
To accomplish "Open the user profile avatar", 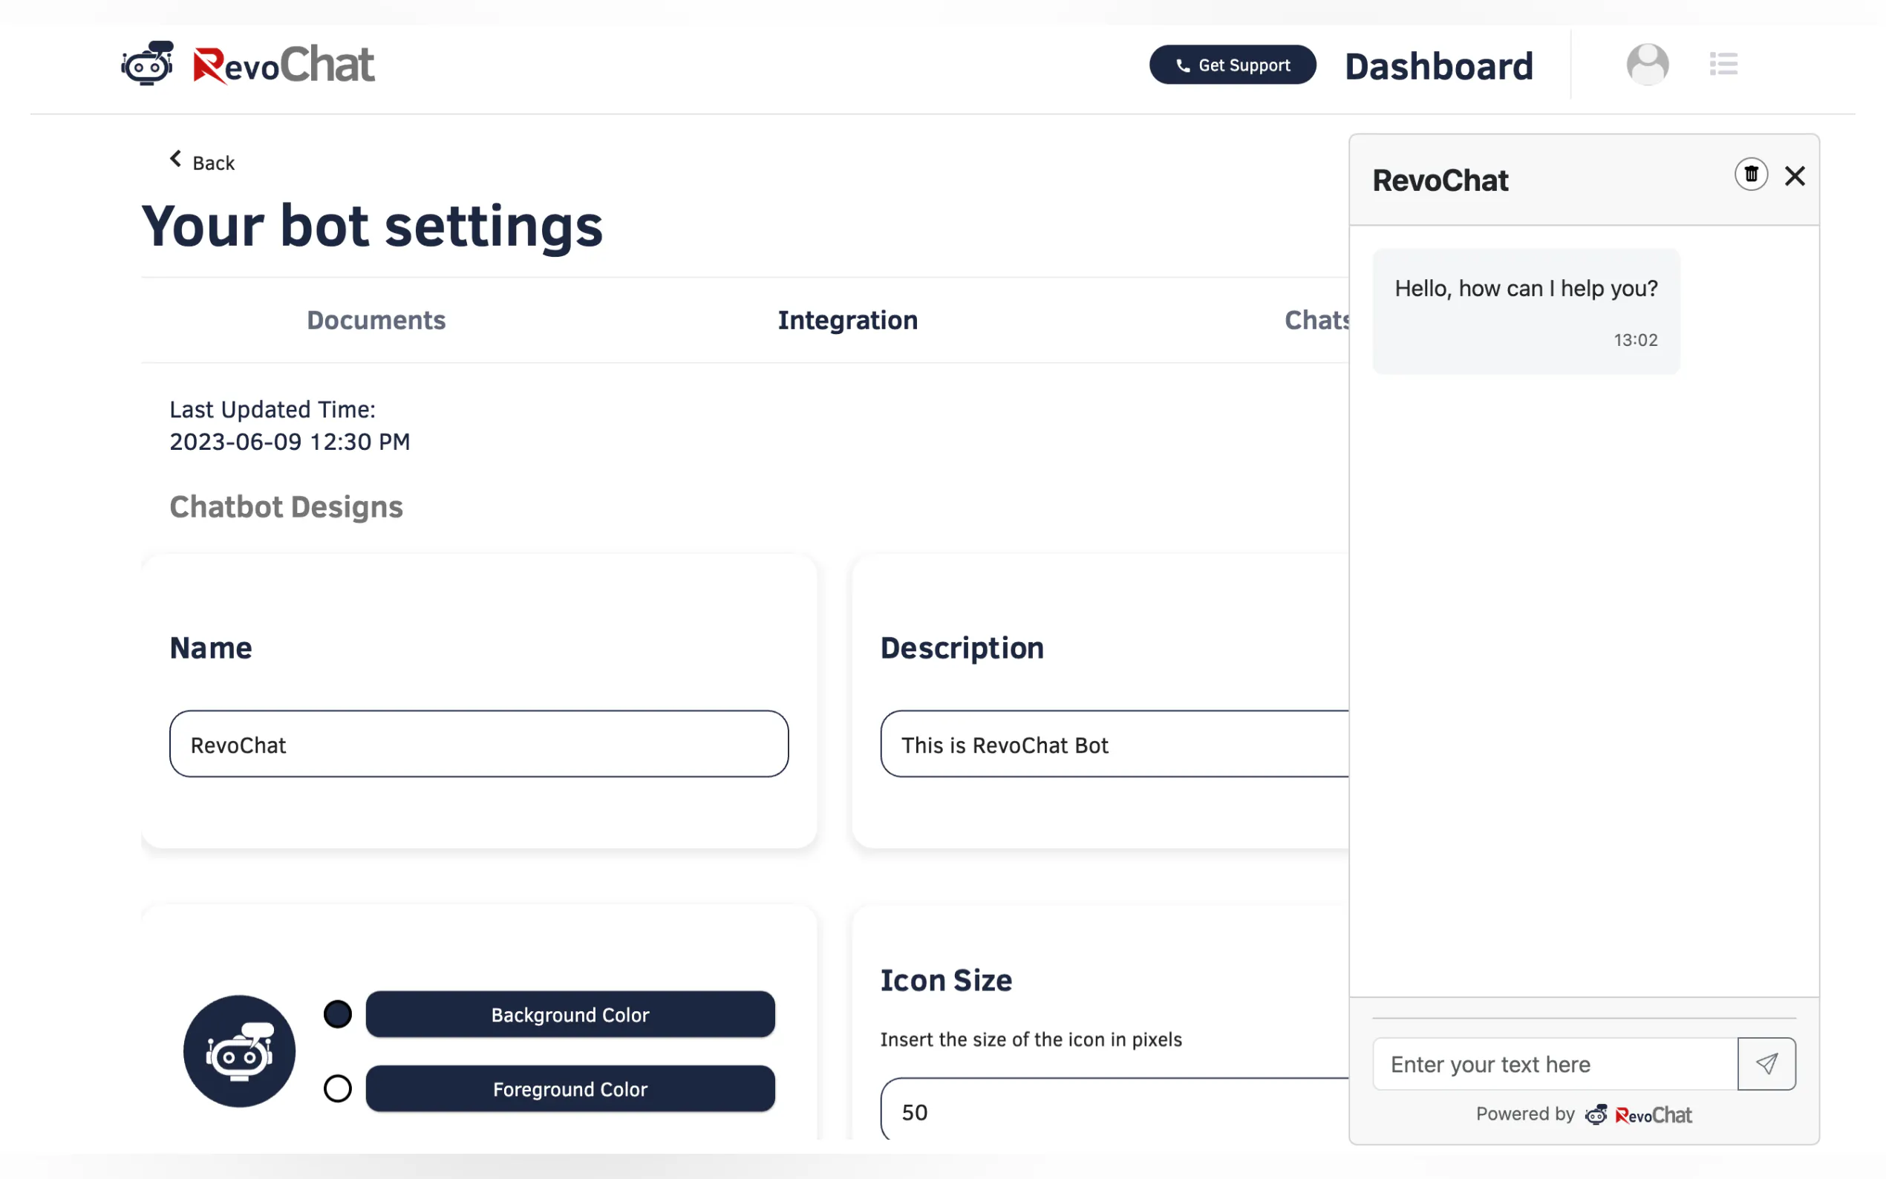I will [1647, 64].
